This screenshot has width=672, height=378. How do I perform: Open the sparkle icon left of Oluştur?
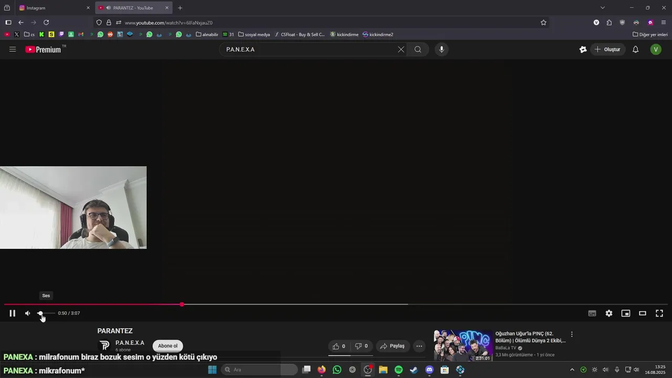[x=583, y=49]
